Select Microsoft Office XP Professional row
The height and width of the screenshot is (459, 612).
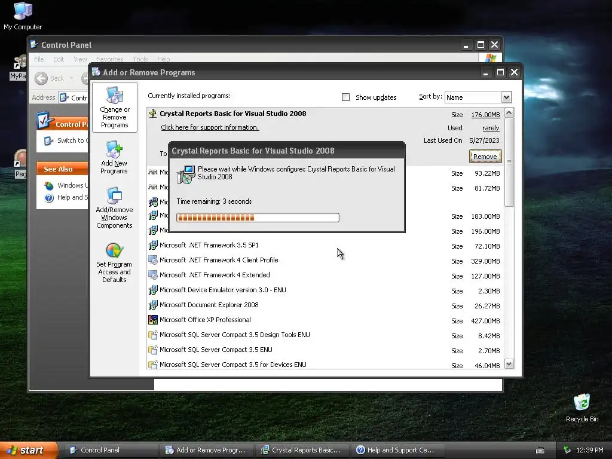(x=325, y=320)
